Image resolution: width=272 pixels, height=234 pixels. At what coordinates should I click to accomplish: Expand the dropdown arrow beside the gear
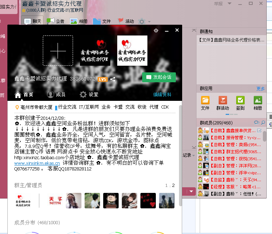coord(149,22)
